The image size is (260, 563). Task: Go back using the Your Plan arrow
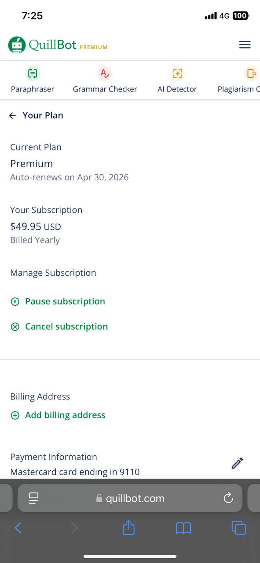tap(12, 115)
